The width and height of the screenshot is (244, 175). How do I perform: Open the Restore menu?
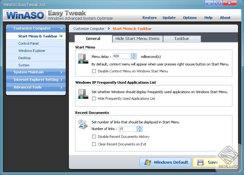point(150,18)
